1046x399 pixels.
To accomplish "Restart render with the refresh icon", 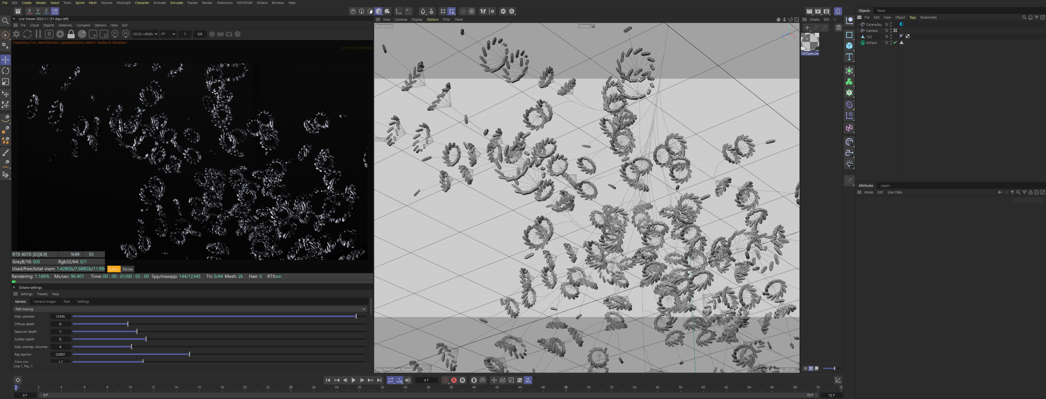I will pyautogui.click(x=27, y=34).
